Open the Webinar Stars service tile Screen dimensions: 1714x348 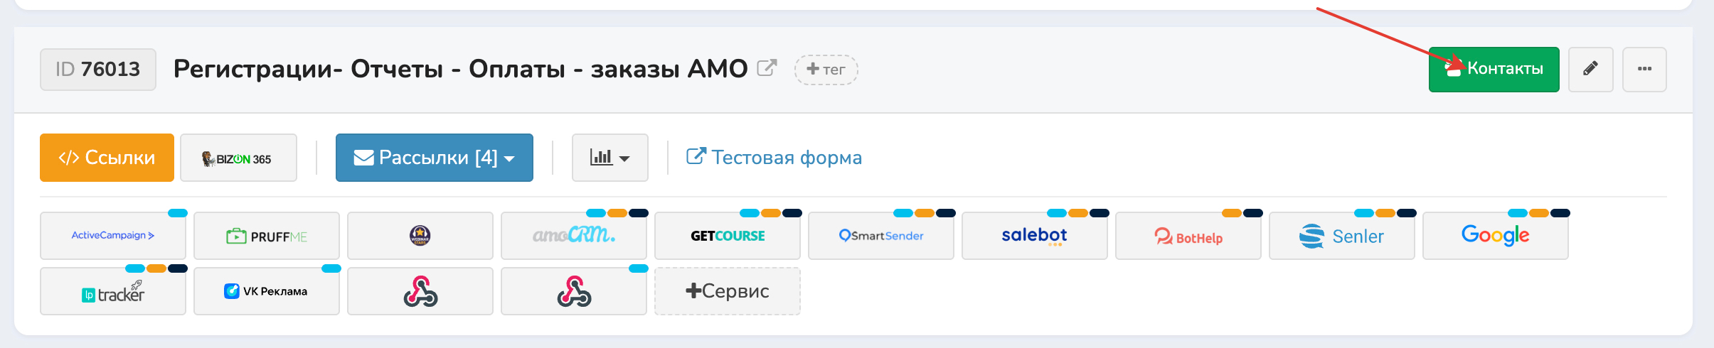click(420, 236)
